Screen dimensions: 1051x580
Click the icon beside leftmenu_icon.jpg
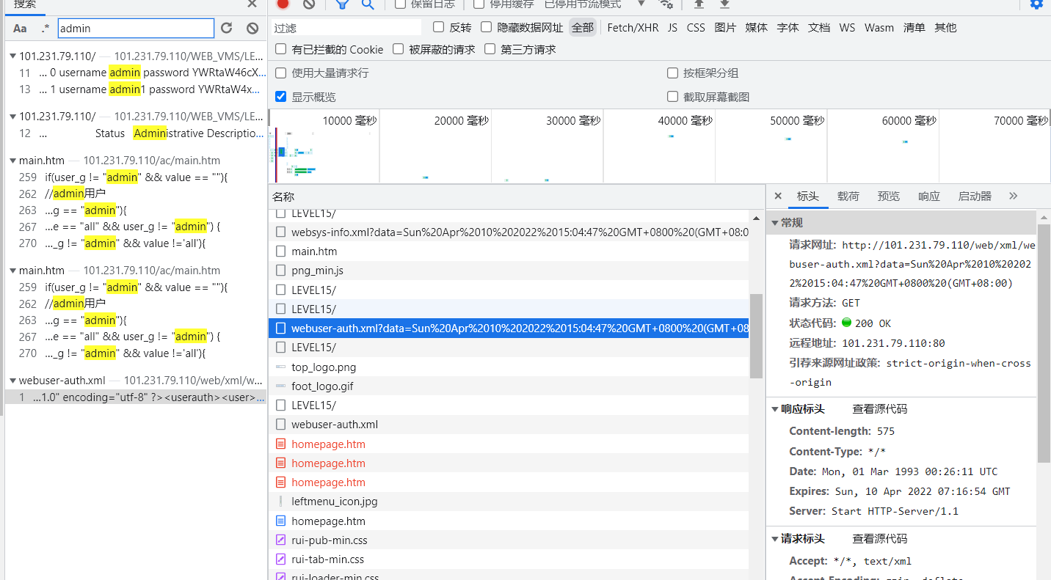[280, 502]
